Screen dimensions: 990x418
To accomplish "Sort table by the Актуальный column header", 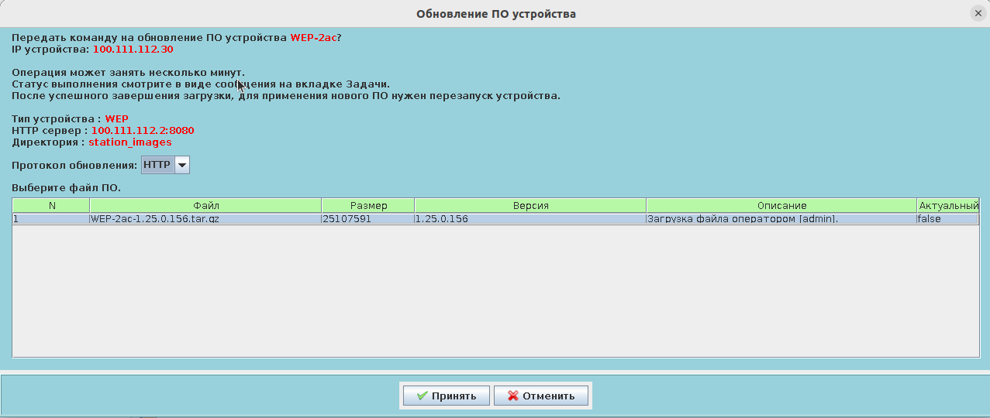I will [947, 205].
